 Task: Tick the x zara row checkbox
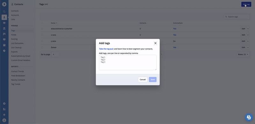click(x=42, y=35)
